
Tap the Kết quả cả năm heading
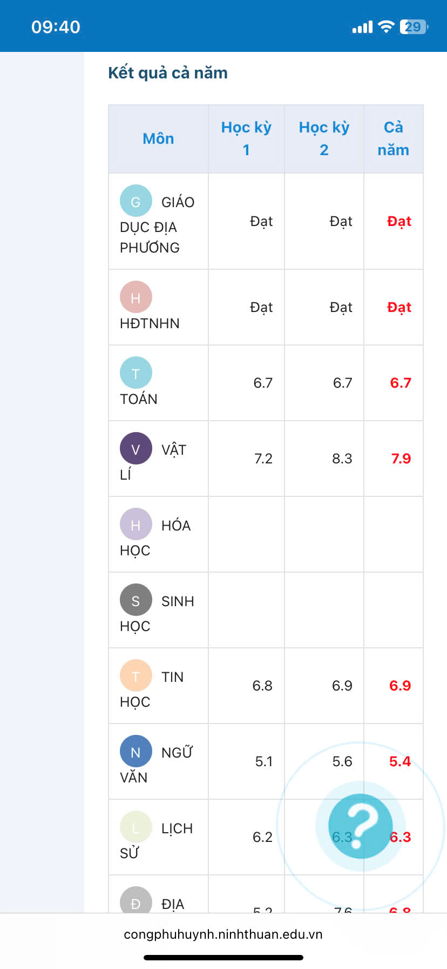[168, 73]
